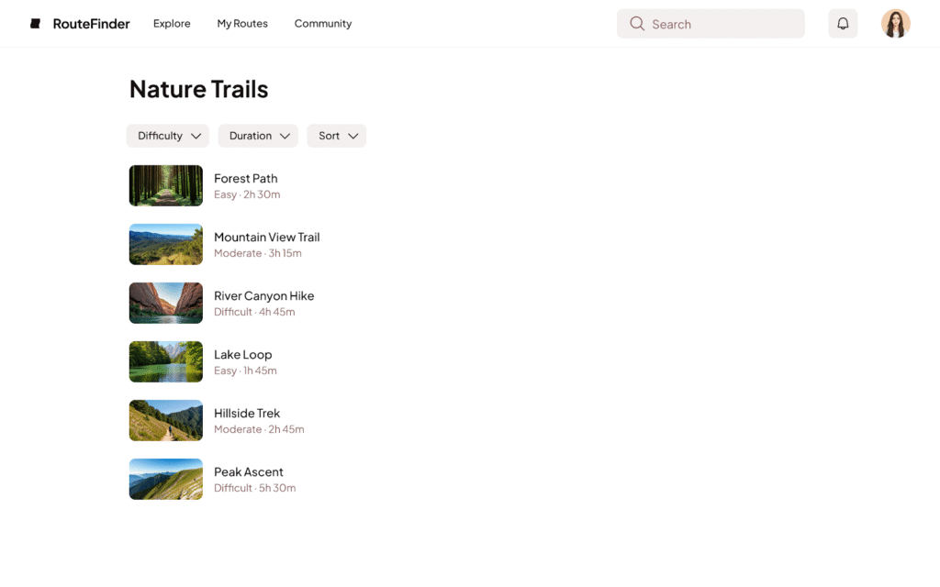This screenshot has height=587, width=940.
Task: Go to the Explore menu item
Action: pos(172,24)
